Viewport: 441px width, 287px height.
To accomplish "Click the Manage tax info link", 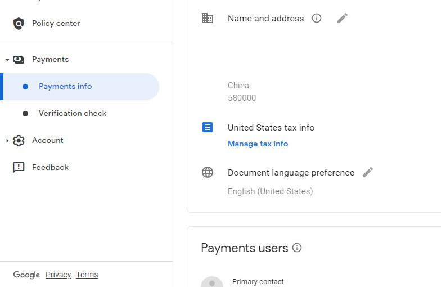I will click(x=258, y=144).
